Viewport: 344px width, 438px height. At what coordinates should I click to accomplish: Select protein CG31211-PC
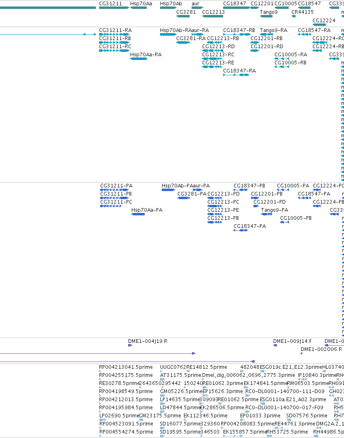[x=116, y=202]
